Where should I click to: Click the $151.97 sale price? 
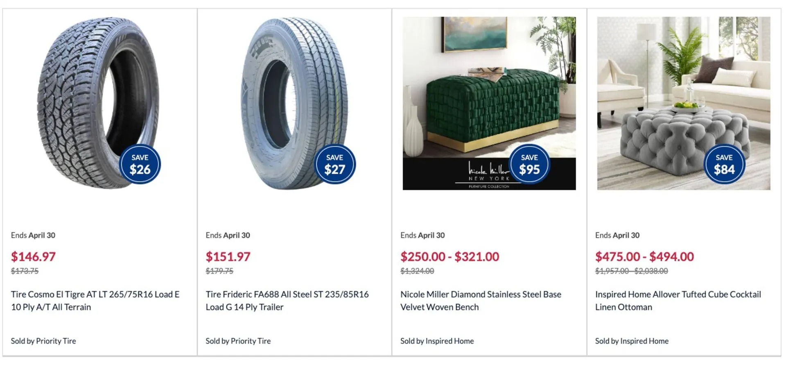point(228,257)
